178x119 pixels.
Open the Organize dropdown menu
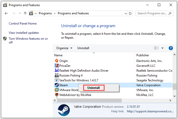click(x=64, y=48)
